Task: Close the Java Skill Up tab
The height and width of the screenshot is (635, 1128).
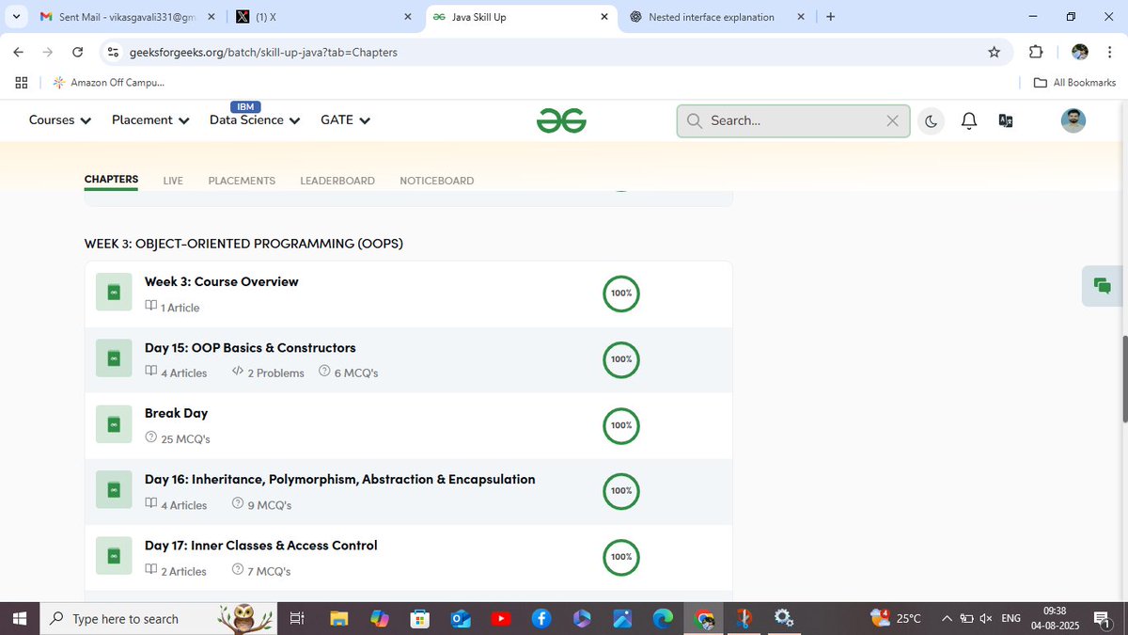Action: tap(603, 17)
